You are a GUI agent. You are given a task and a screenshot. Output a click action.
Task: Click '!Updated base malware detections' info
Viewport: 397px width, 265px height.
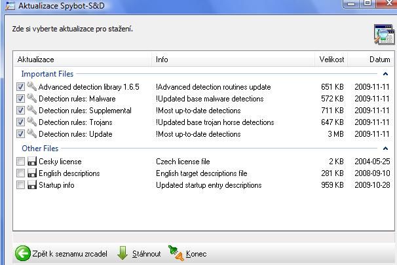[210, 99]
